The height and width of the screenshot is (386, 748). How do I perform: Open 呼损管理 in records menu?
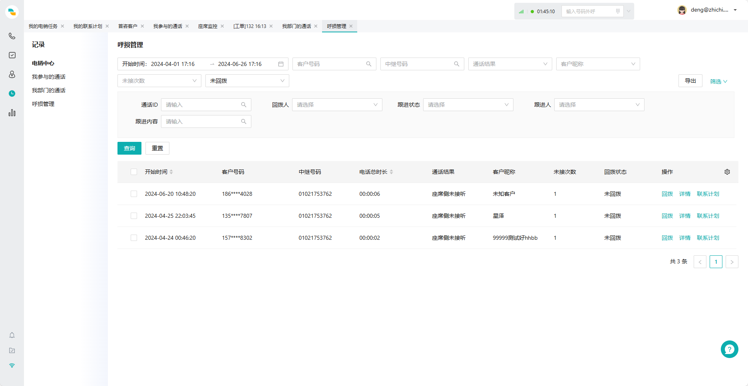(x=43, y=104)
